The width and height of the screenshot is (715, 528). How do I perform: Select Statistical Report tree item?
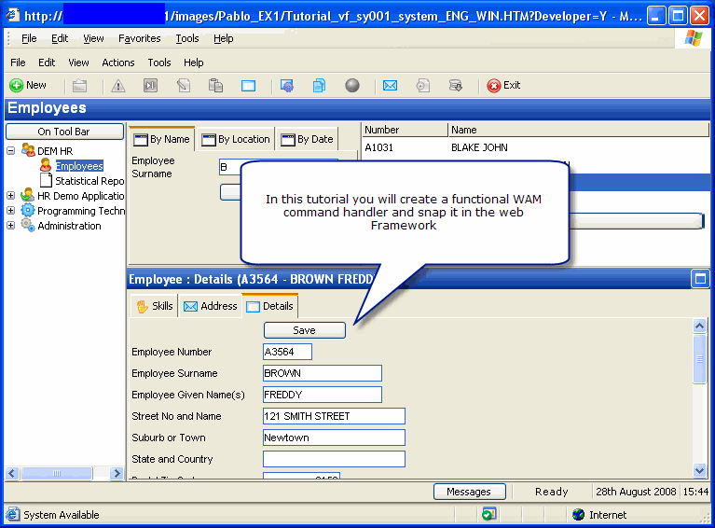[x=89, y=181]
